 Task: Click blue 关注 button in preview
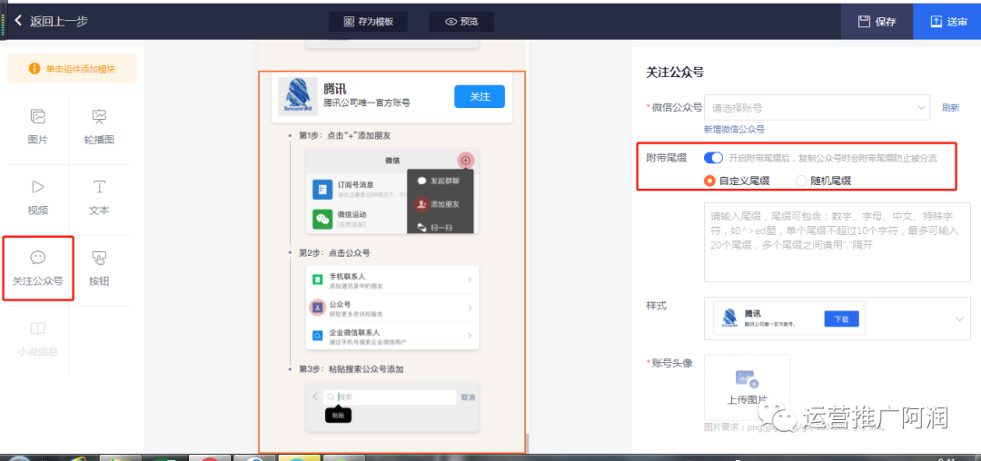[x=480, y=97]
